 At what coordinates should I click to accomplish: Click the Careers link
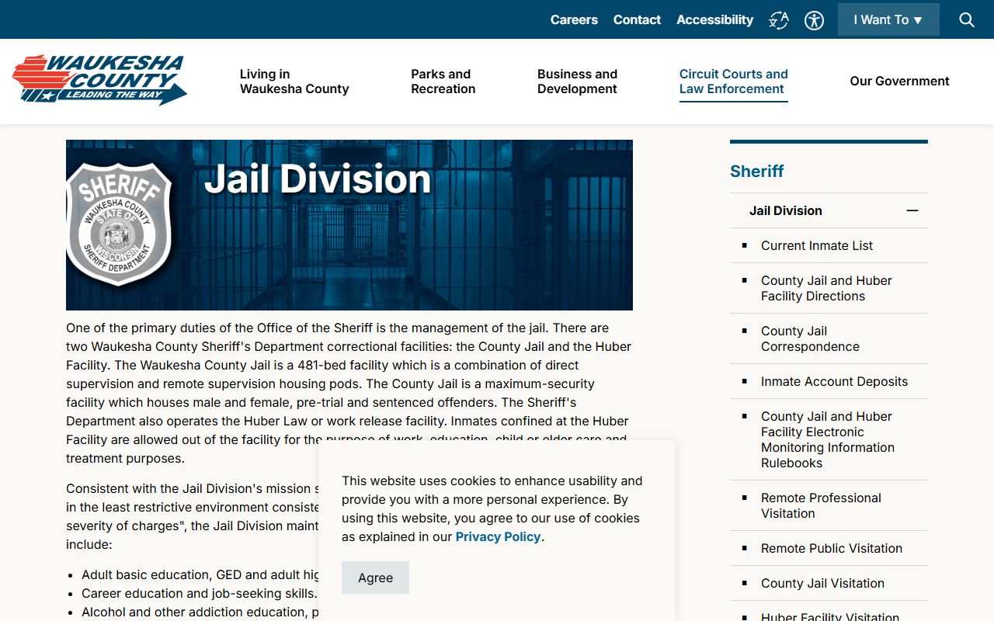(x=574, y=19)
